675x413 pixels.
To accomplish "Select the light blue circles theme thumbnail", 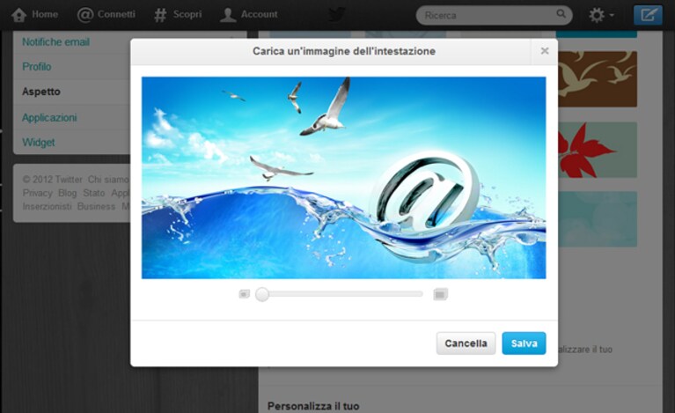I will pos(598,219).
